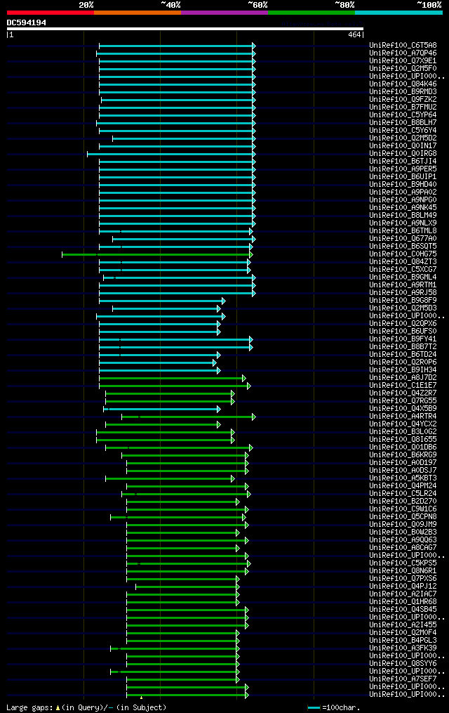
Task: Click the Large gaps legend text
Action: tap(86, 708)
